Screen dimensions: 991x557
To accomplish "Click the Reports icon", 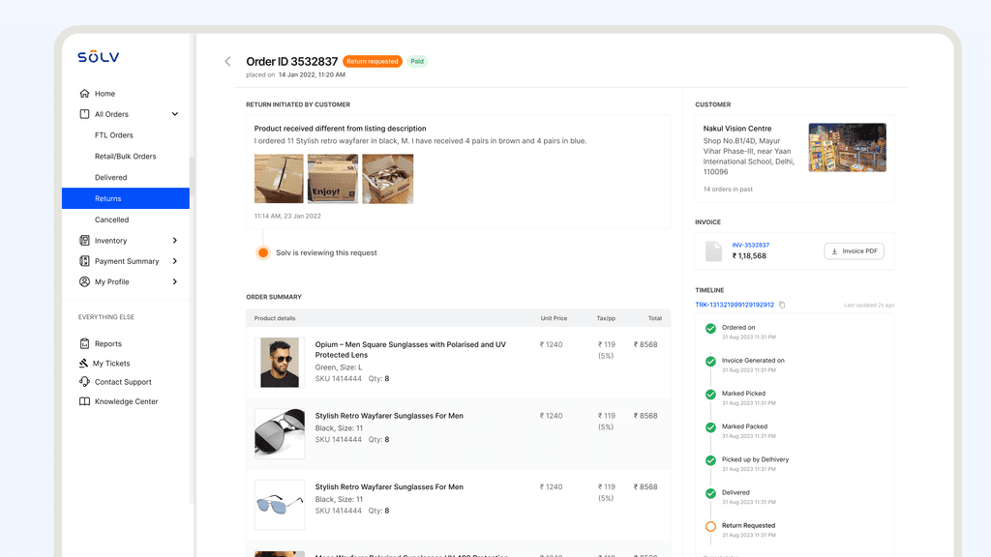I will [x=85, y=343].
